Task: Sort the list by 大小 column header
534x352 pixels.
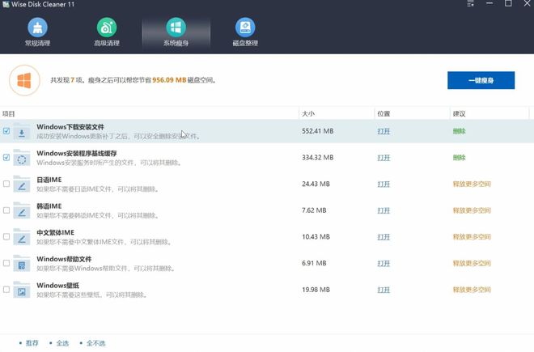Action: point(307,113)
